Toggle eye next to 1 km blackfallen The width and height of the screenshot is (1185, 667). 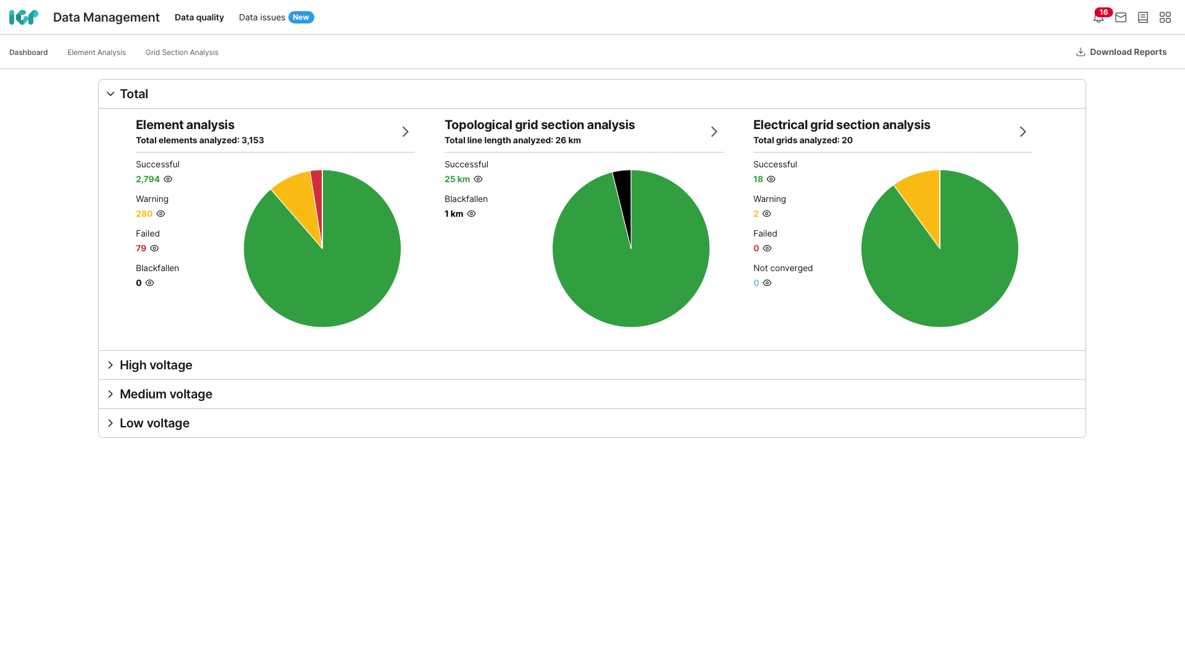tap(471, 214)
